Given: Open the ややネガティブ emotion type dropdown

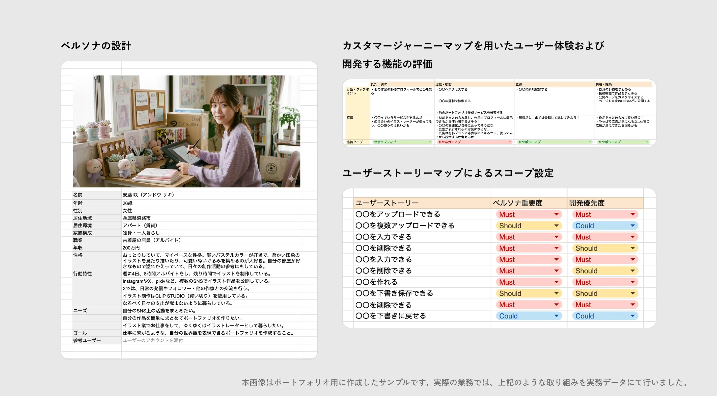Looking at the screenshot, I should pyautogui.click(x=474, y=142).
